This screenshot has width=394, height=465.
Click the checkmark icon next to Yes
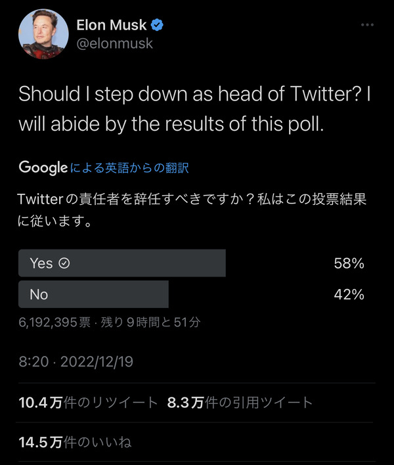click(x=64, y=263)
